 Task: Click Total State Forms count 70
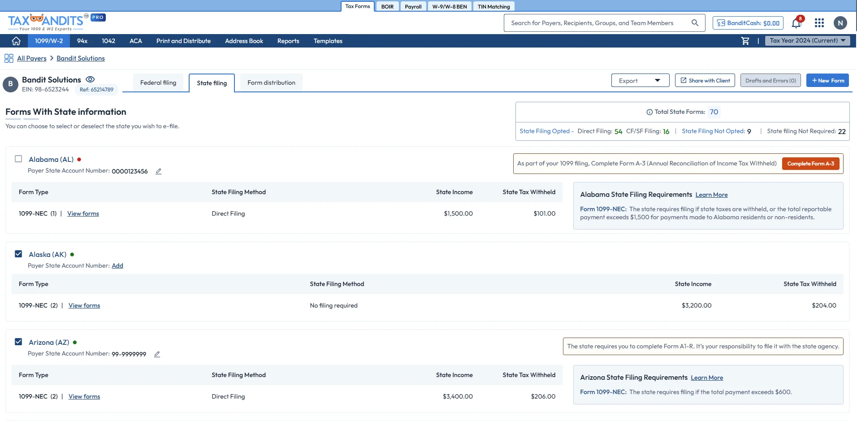(714, 112)
